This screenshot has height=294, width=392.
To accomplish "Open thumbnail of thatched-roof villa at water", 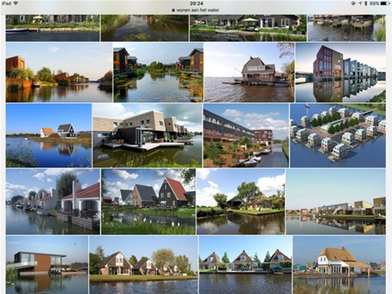I will [x=339, y=265].
